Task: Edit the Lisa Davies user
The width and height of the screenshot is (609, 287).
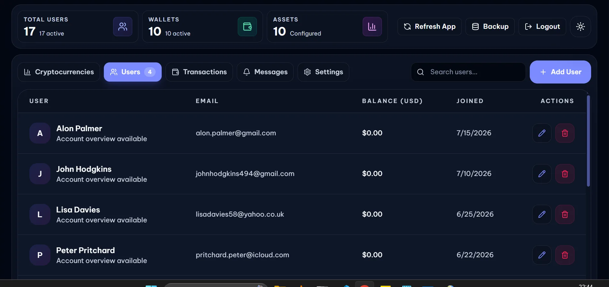Action: coord(542,214)
